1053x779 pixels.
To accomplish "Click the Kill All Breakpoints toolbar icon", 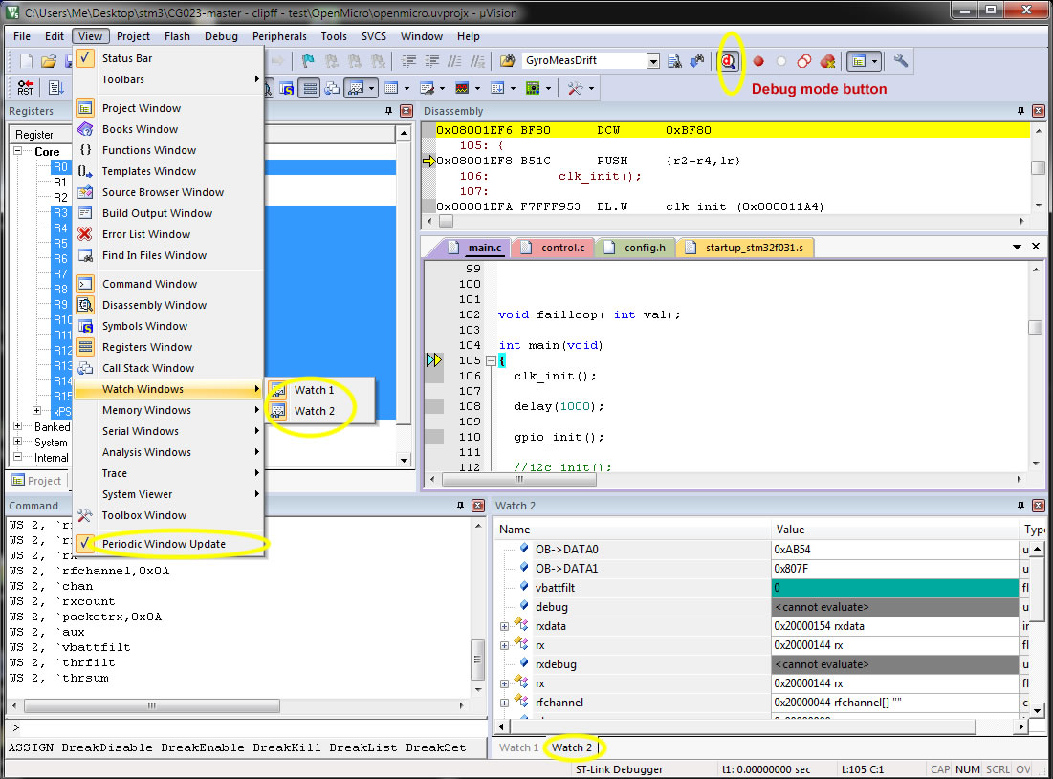I will tap(828, 61).
